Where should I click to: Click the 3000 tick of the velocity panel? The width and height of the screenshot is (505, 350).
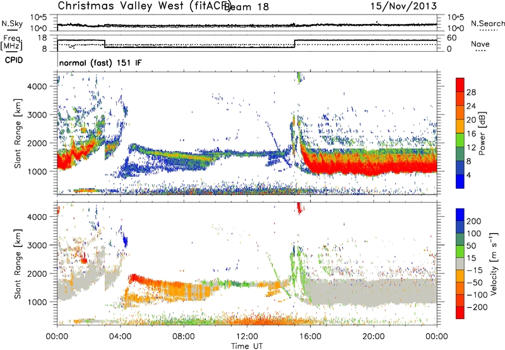pos(37,245)
